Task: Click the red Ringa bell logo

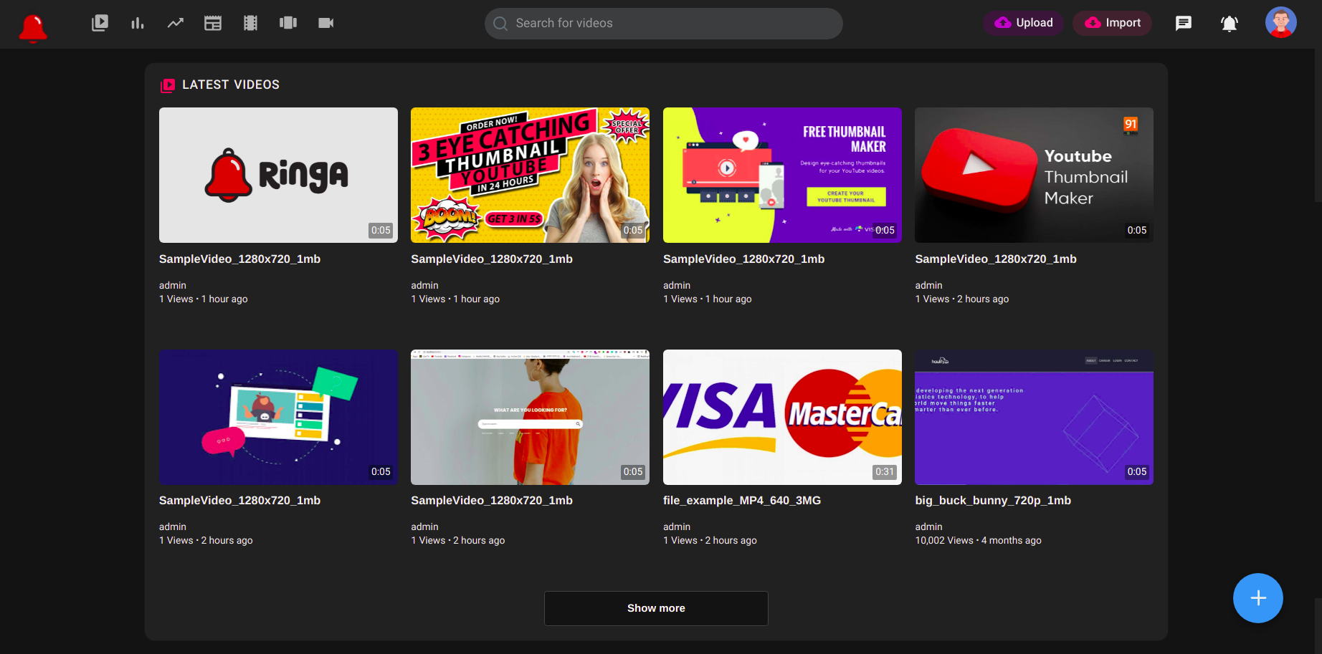Action: [33, 27]
